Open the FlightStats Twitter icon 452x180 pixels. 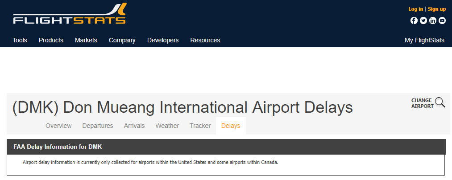click(423, 20)
